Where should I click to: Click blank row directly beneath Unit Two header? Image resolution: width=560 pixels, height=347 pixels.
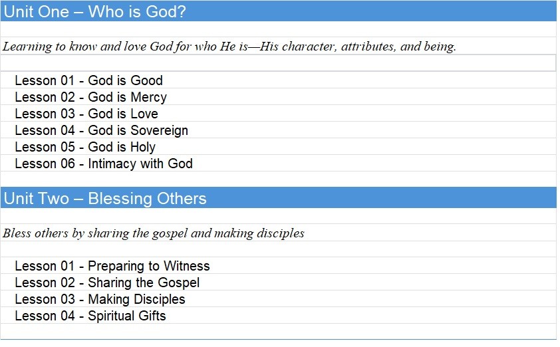click(278, 216)
